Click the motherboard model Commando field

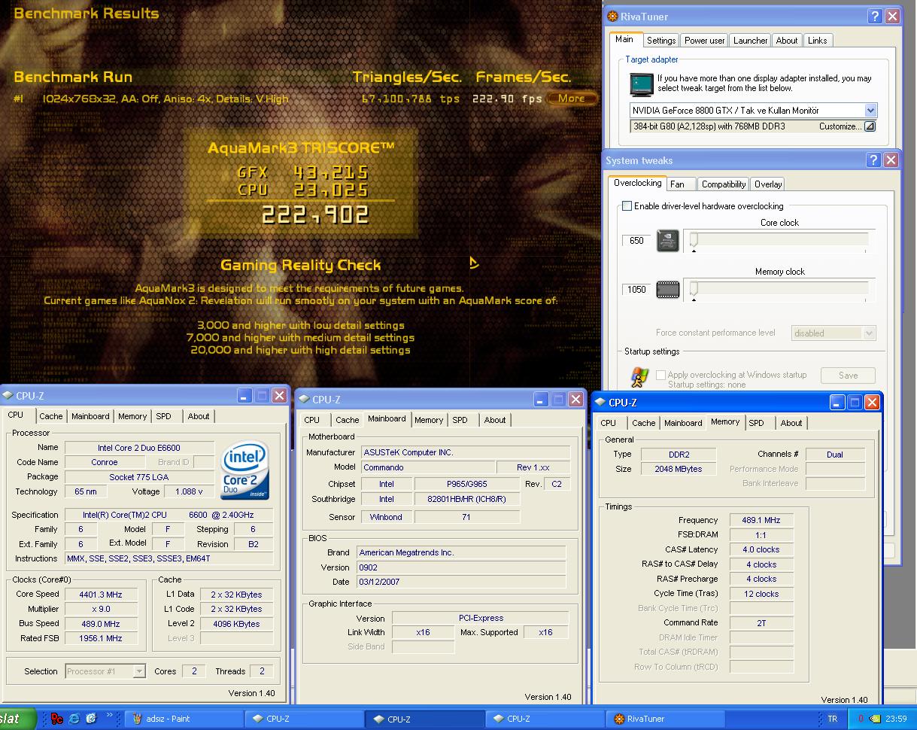428,467
